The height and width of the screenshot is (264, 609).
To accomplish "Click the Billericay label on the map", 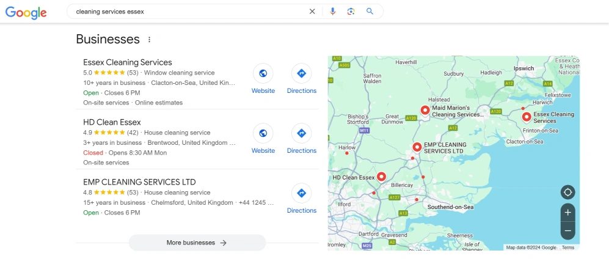I will point(402,185).
